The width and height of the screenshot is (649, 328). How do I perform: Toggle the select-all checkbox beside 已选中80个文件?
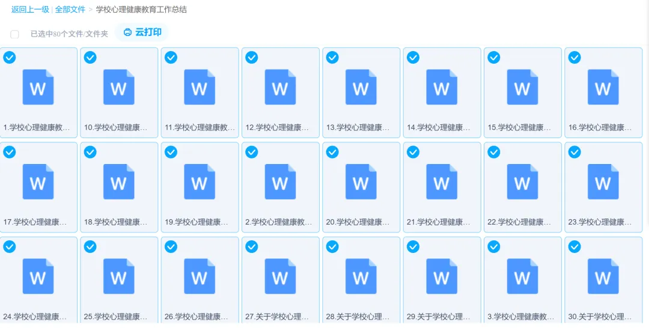click(x=14, y=34)
